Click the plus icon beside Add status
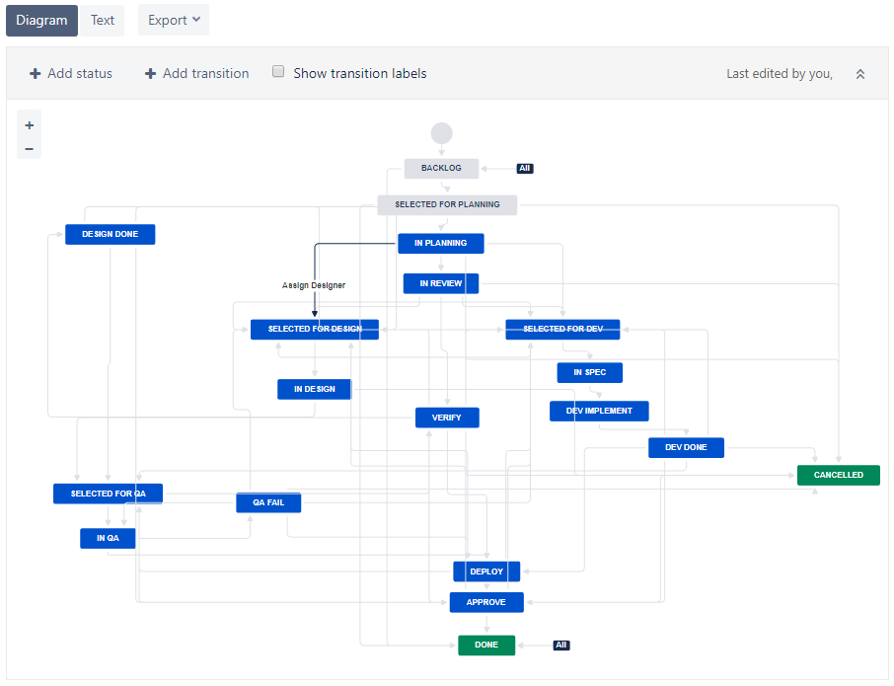 point(35,73)
